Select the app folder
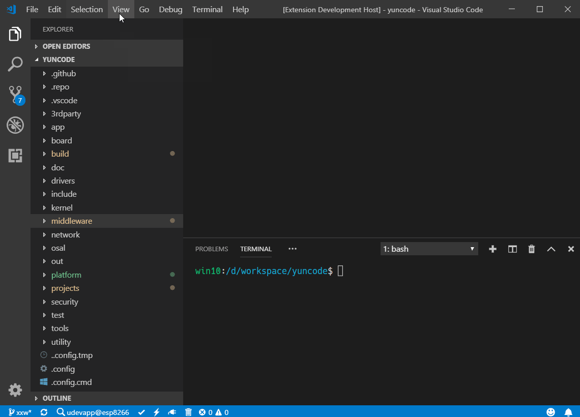580x417 pixels. point(106,127)
